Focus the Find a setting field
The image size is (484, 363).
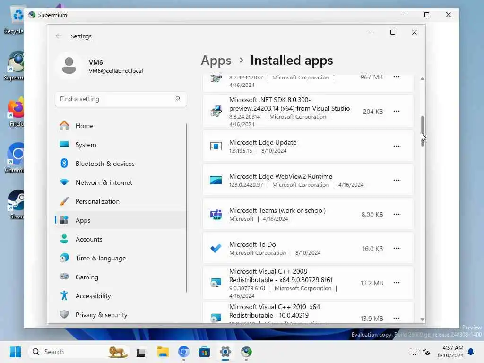pos(121,99)
